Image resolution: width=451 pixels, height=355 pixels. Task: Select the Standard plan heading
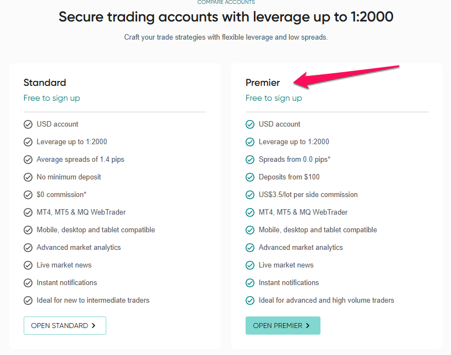[x=45, y=83]
